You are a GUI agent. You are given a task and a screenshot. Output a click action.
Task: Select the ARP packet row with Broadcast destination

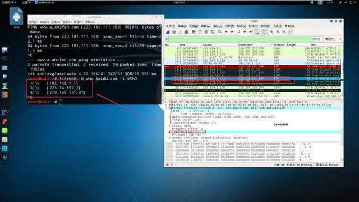pyautogui.click(x=253, y=57)
